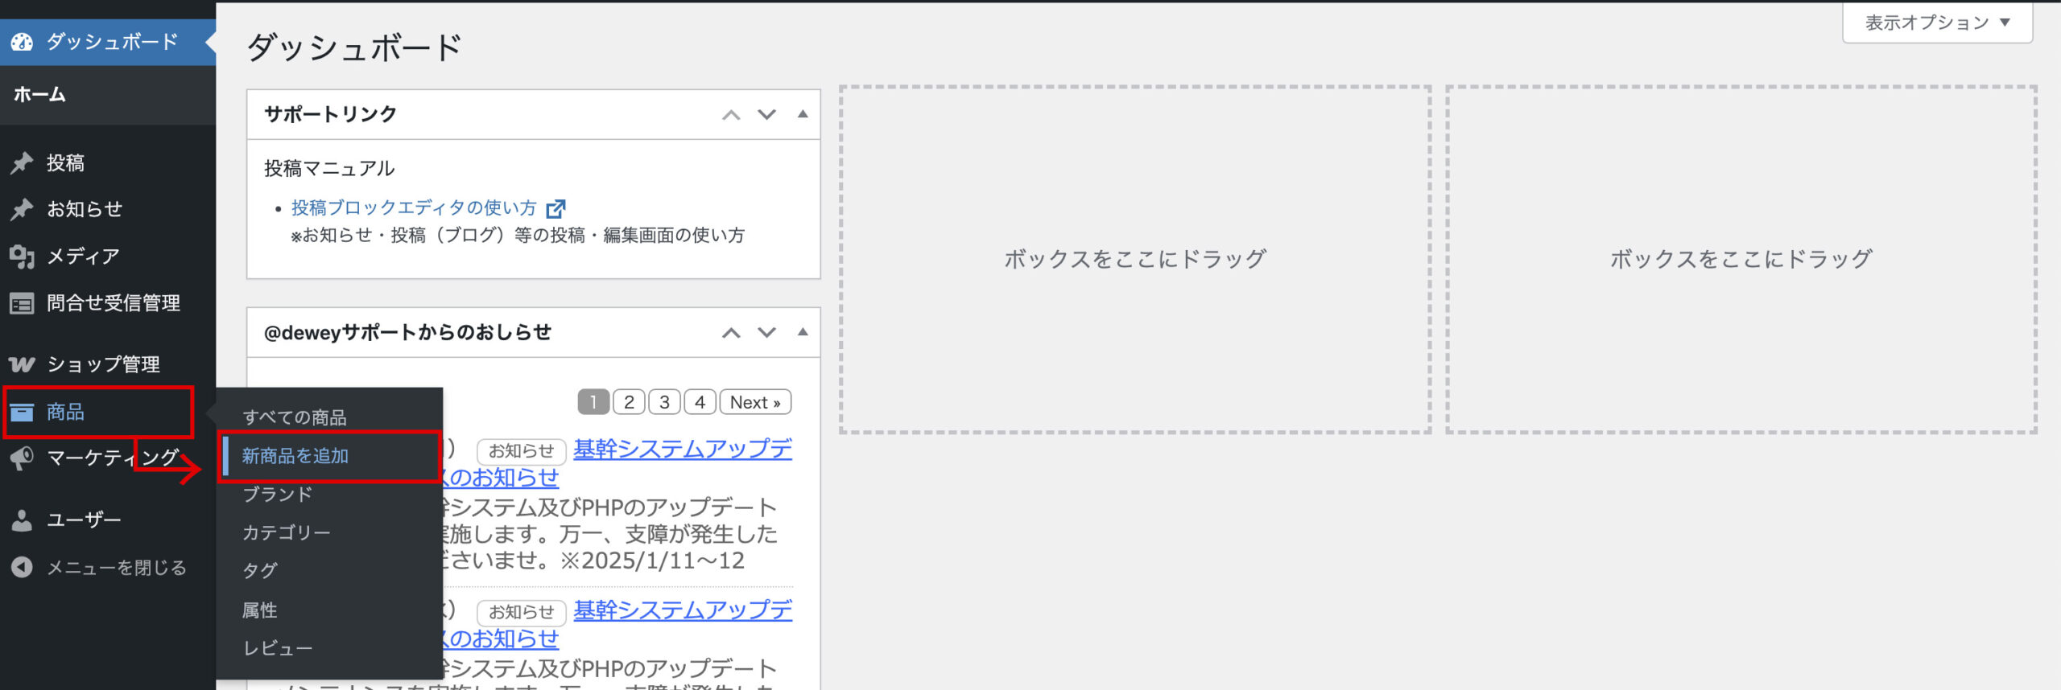Toggle the サポートリンク panel collapse triangle
This screenshot has width=2061, height=690.
pos(802,114)
